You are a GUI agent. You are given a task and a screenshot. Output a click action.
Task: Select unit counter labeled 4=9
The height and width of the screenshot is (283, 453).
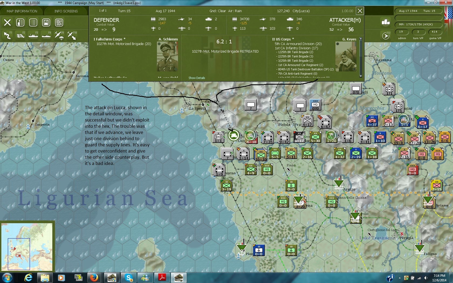(251, 169)
